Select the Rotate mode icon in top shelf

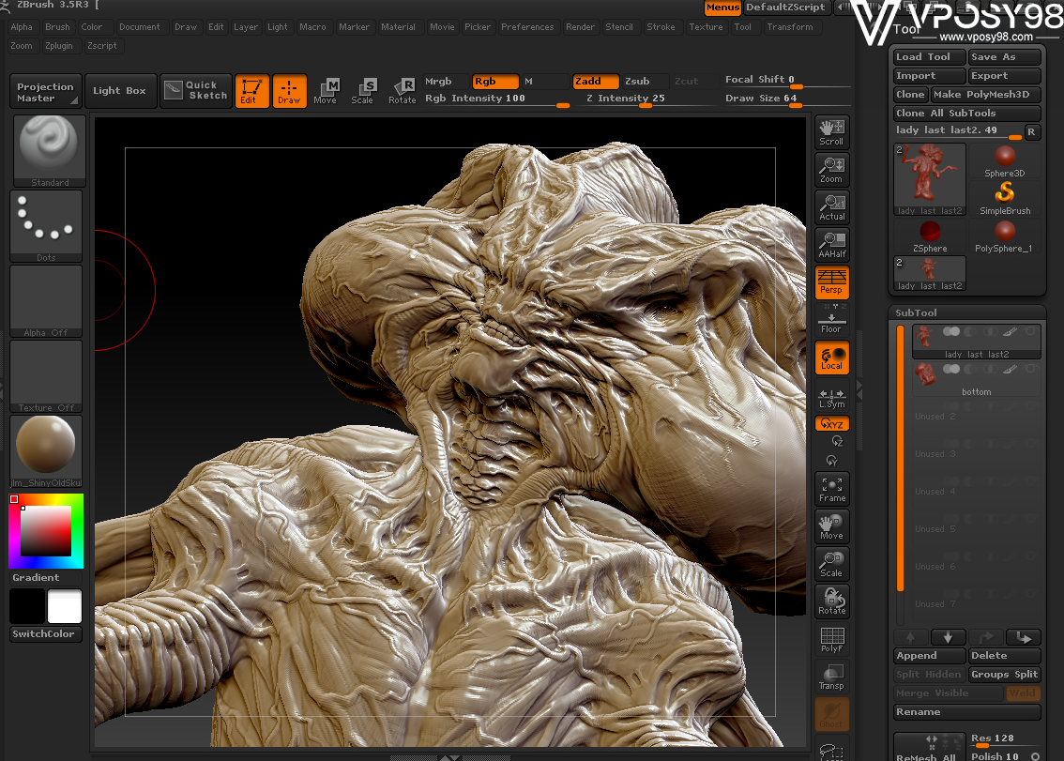403,91
